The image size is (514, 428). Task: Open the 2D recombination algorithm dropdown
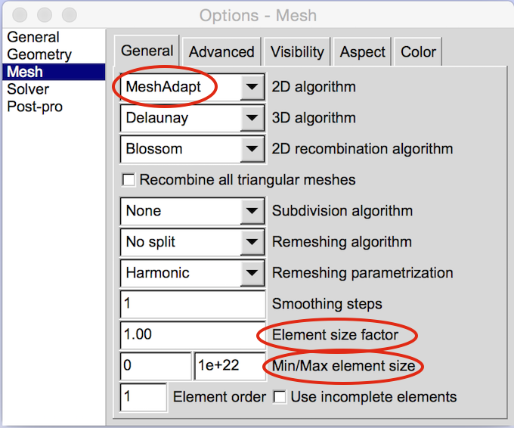(x=252, y=149)
